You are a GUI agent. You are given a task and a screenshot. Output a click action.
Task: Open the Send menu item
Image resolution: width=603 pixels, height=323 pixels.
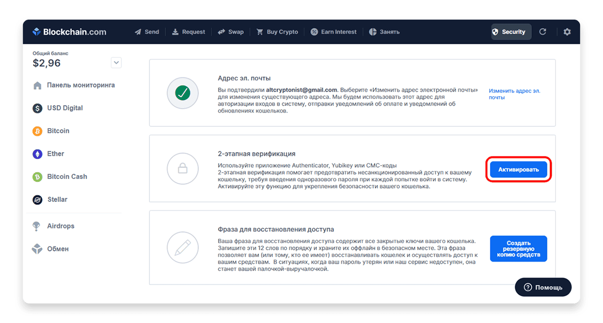pyautogui.click(x=146, y=32)
